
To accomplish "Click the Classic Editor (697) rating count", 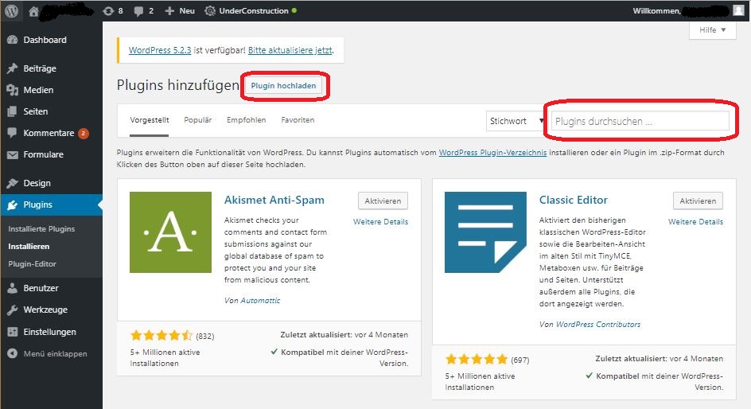I will coord(520,360).
